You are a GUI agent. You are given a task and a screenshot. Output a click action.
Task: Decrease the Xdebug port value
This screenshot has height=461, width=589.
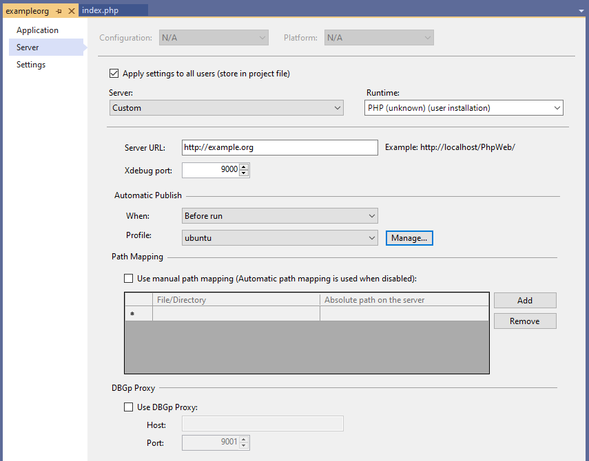(244, 173)
